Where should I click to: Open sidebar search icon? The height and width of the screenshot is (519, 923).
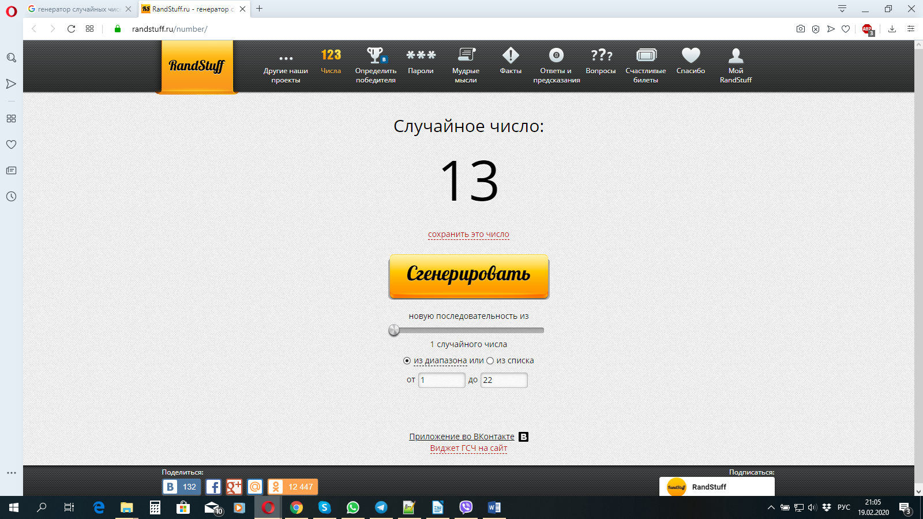pyautogui.click(x=11, y=58)
